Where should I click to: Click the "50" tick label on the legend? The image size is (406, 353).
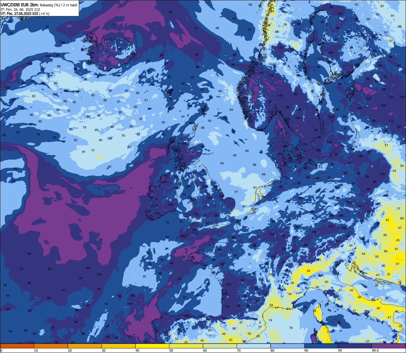171,350
